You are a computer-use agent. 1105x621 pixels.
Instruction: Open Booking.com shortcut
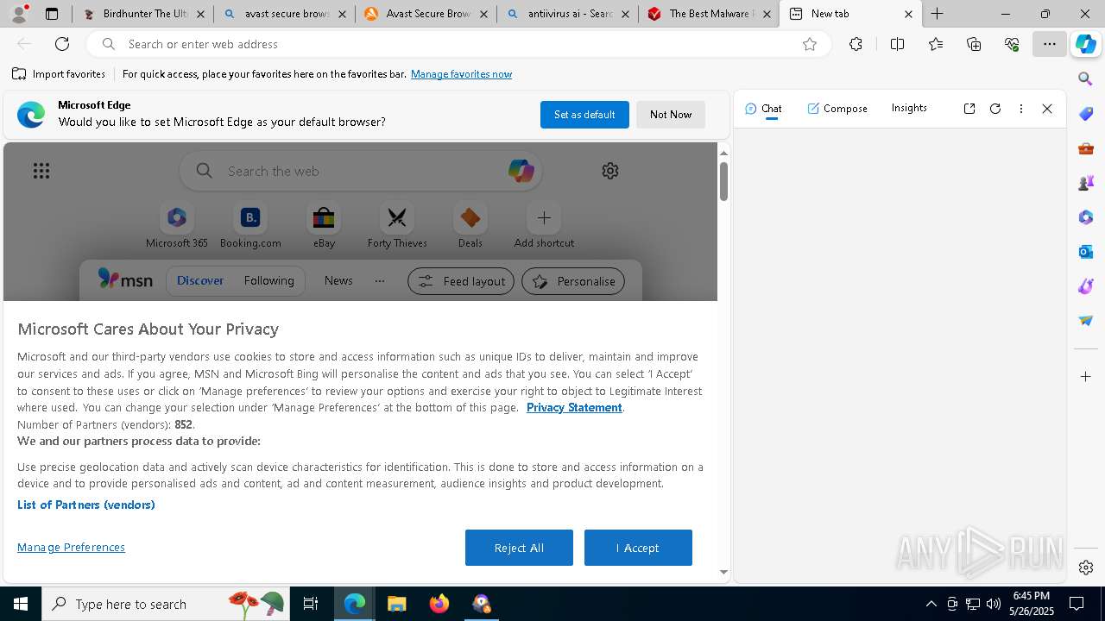click(250, 226)
